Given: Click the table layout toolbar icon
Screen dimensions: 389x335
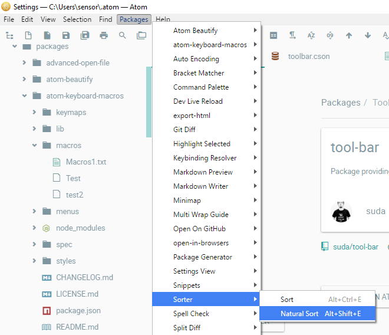Looking at the screenshot, I should point(273,35).
